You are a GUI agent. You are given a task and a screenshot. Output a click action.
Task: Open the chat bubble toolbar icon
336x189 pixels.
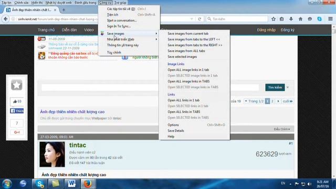(310, 19)
